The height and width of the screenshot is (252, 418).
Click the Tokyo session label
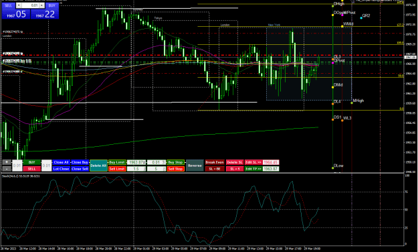click(x=158, y=18)
